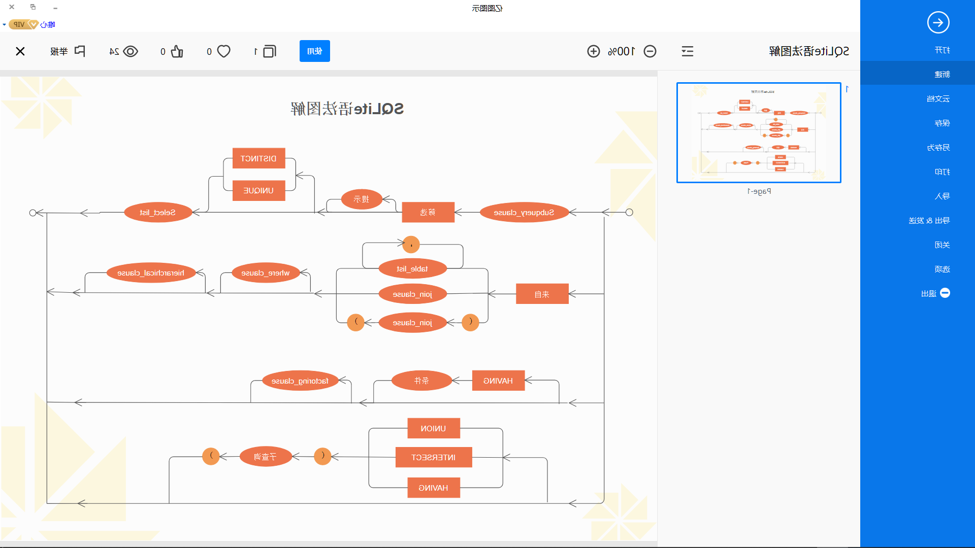Click the comma circle above table_list

click(x=411, y=245)
